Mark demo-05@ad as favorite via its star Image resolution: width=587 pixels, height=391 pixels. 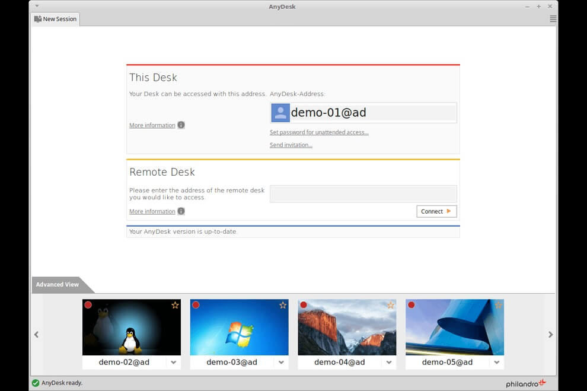(498, 304)
